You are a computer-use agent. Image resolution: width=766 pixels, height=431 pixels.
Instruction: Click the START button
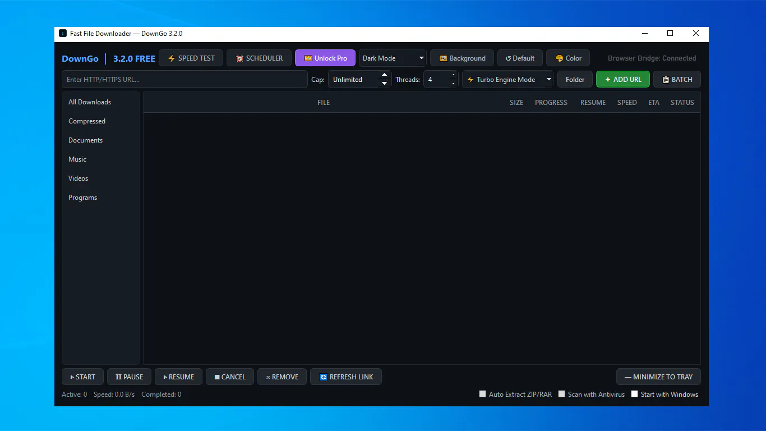tap(82, 377)
